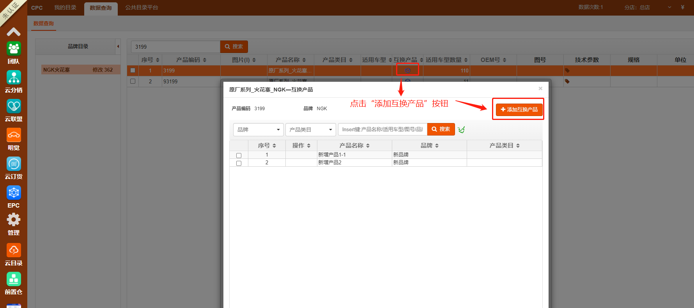The height and width of the screenshot is (308, 694).
Task: Click the 3199 main search input
Action: click(175, 47)
